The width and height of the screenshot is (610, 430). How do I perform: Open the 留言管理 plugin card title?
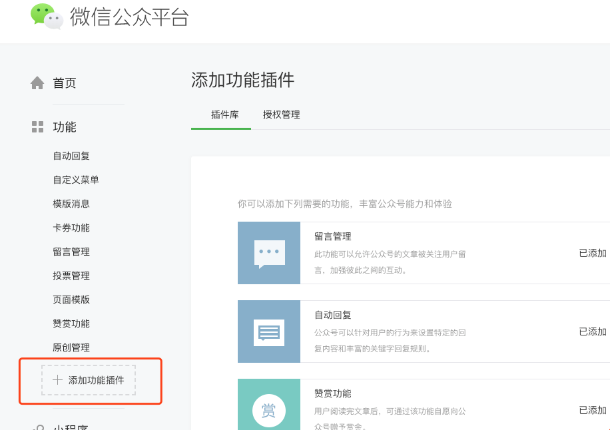[x=332, y=236]
